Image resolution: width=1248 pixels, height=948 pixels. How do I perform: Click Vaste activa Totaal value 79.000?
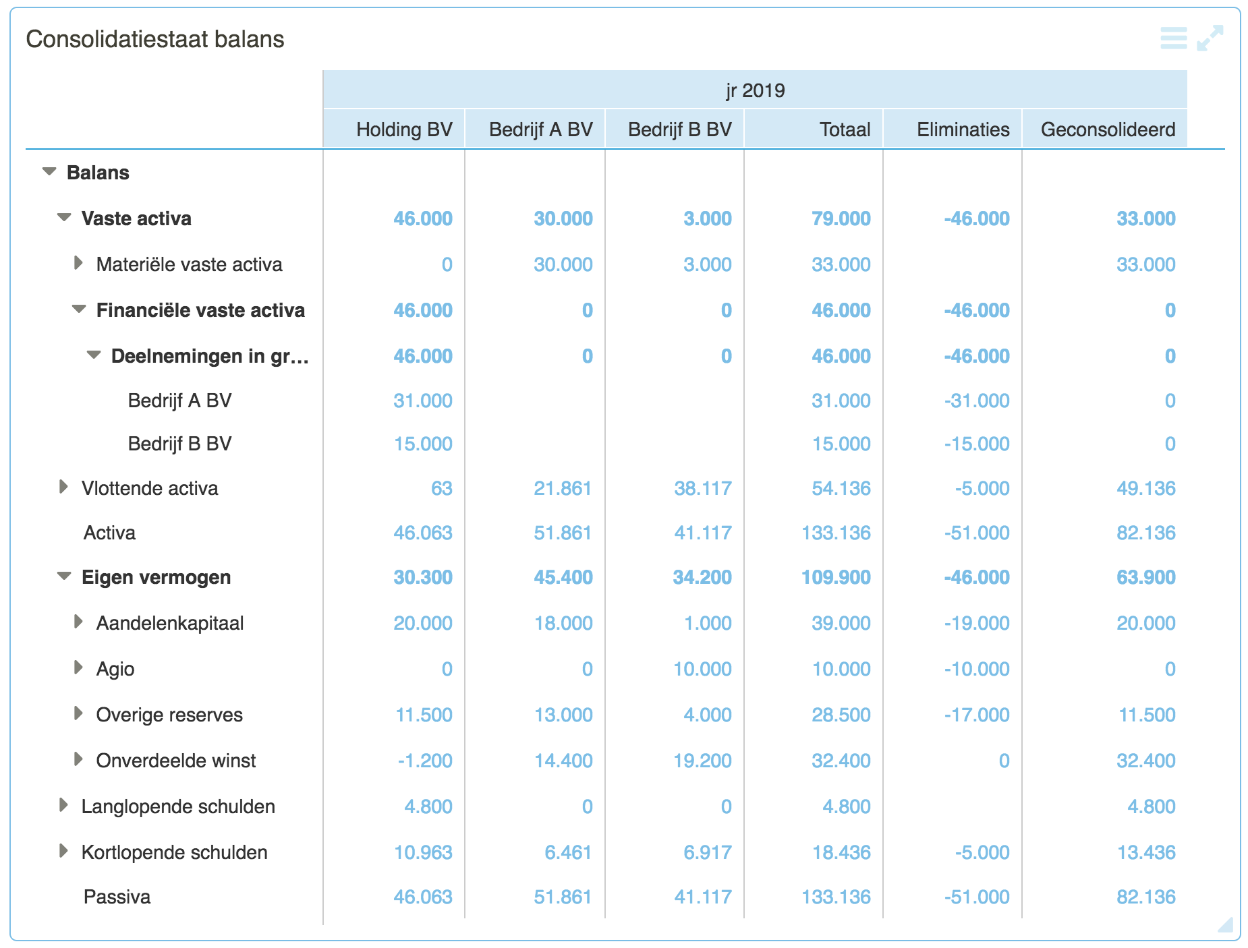coord(841,218)
